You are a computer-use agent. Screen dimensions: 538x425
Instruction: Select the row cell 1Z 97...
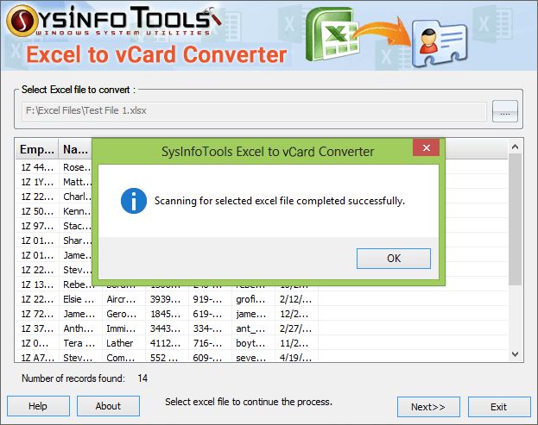point(37,226)
